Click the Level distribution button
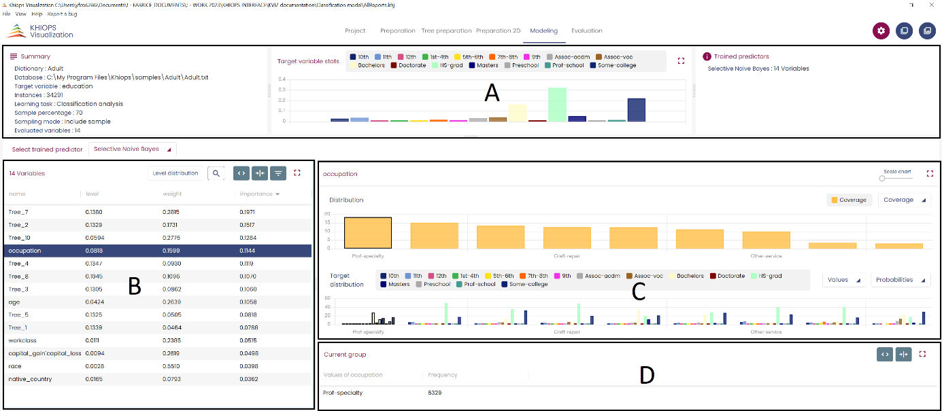The width and height of the screenshot is (942, 411). (x=175, y=173)
